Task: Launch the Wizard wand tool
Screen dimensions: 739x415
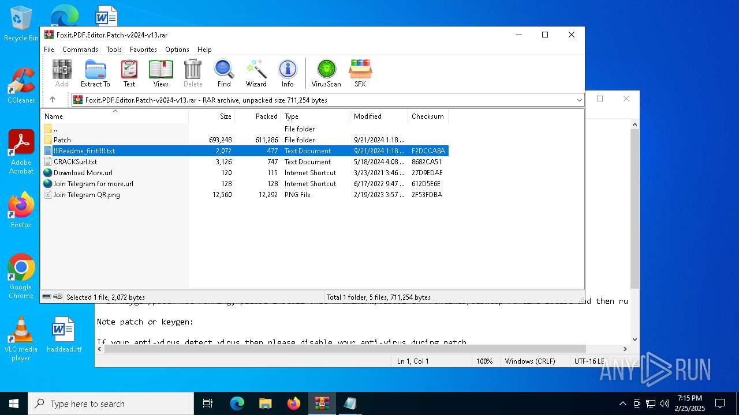Action: tap(256, 73)
